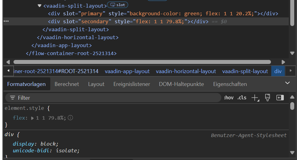The width and height of the screenshot is (297, 160).
Task: Open the Ereignislistener tab
Action: (131, 84)
